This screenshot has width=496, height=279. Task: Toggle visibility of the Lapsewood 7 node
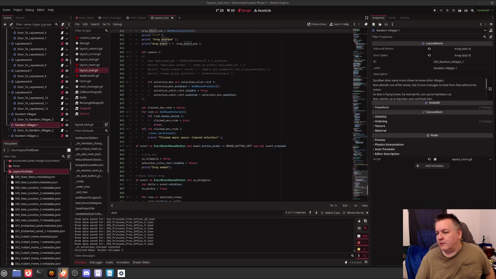tap(67, 71)
